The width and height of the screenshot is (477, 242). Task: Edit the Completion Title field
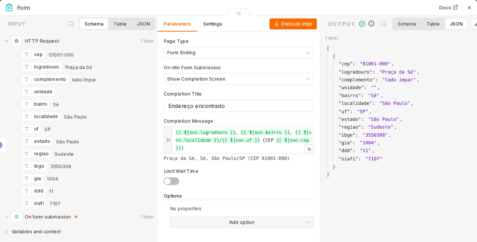pyautogui.click(x=238, y=106)
